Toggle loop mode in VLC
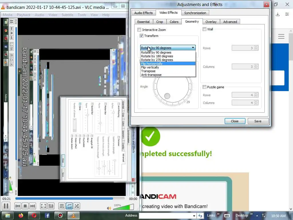 coord(69,206)
